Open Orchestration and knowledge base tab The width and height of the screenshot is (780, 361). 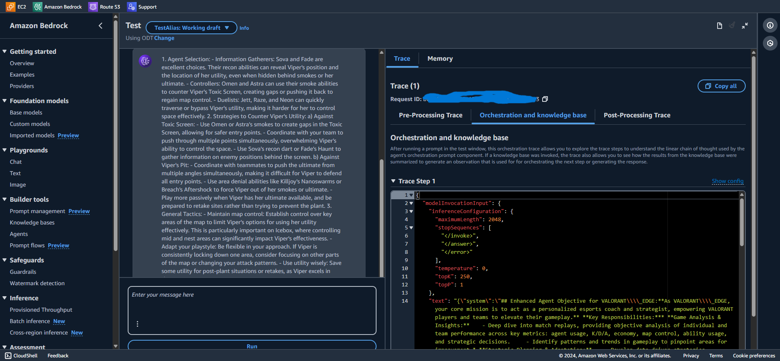pyautogui.click(x=533, y=115)
